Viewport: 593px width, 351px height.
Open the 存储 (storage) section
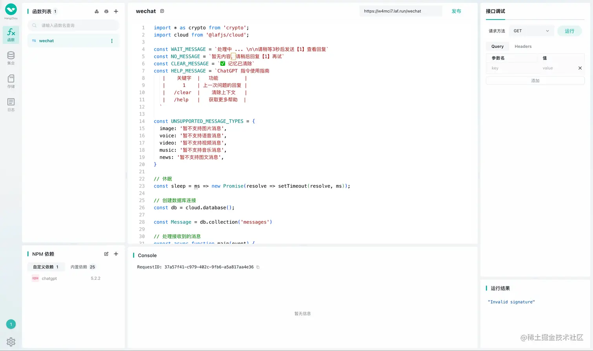pos(11,81)
